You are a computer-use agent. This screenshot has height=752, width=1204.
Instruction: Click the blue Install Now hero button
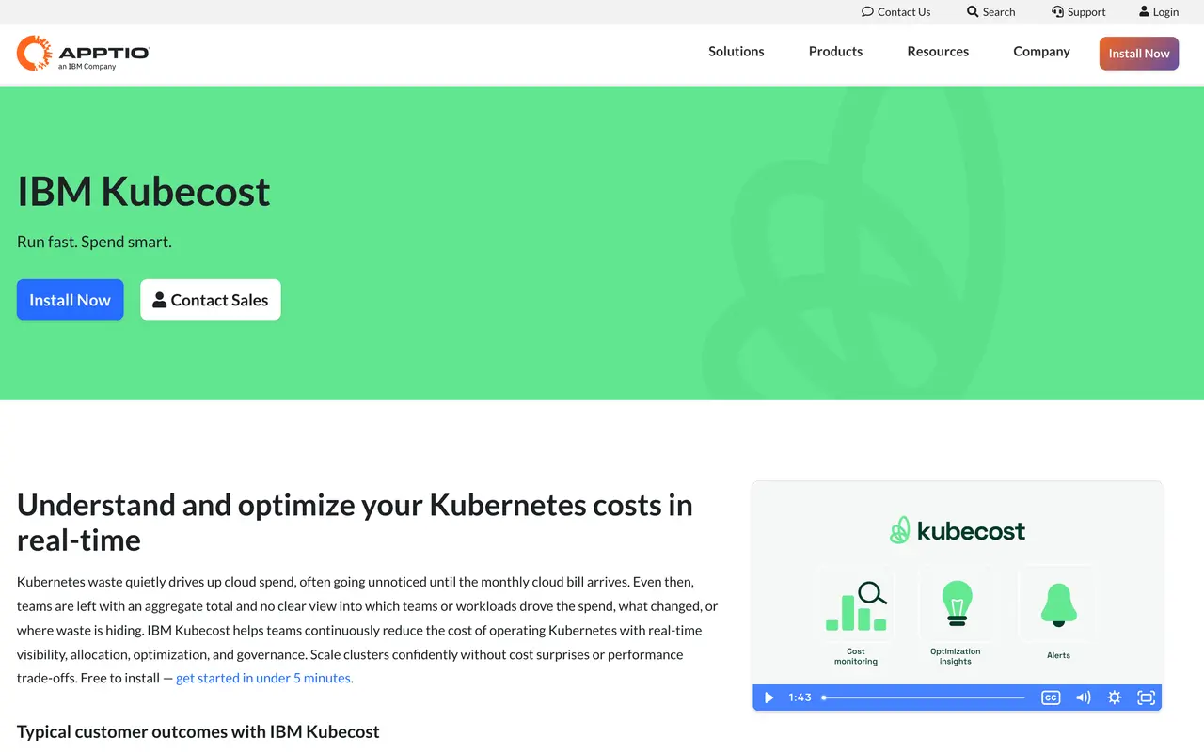70,300
